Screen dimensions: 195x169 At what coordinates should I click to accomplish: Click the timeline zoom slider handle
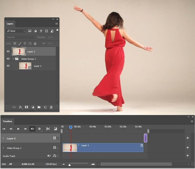click(69, 165)
